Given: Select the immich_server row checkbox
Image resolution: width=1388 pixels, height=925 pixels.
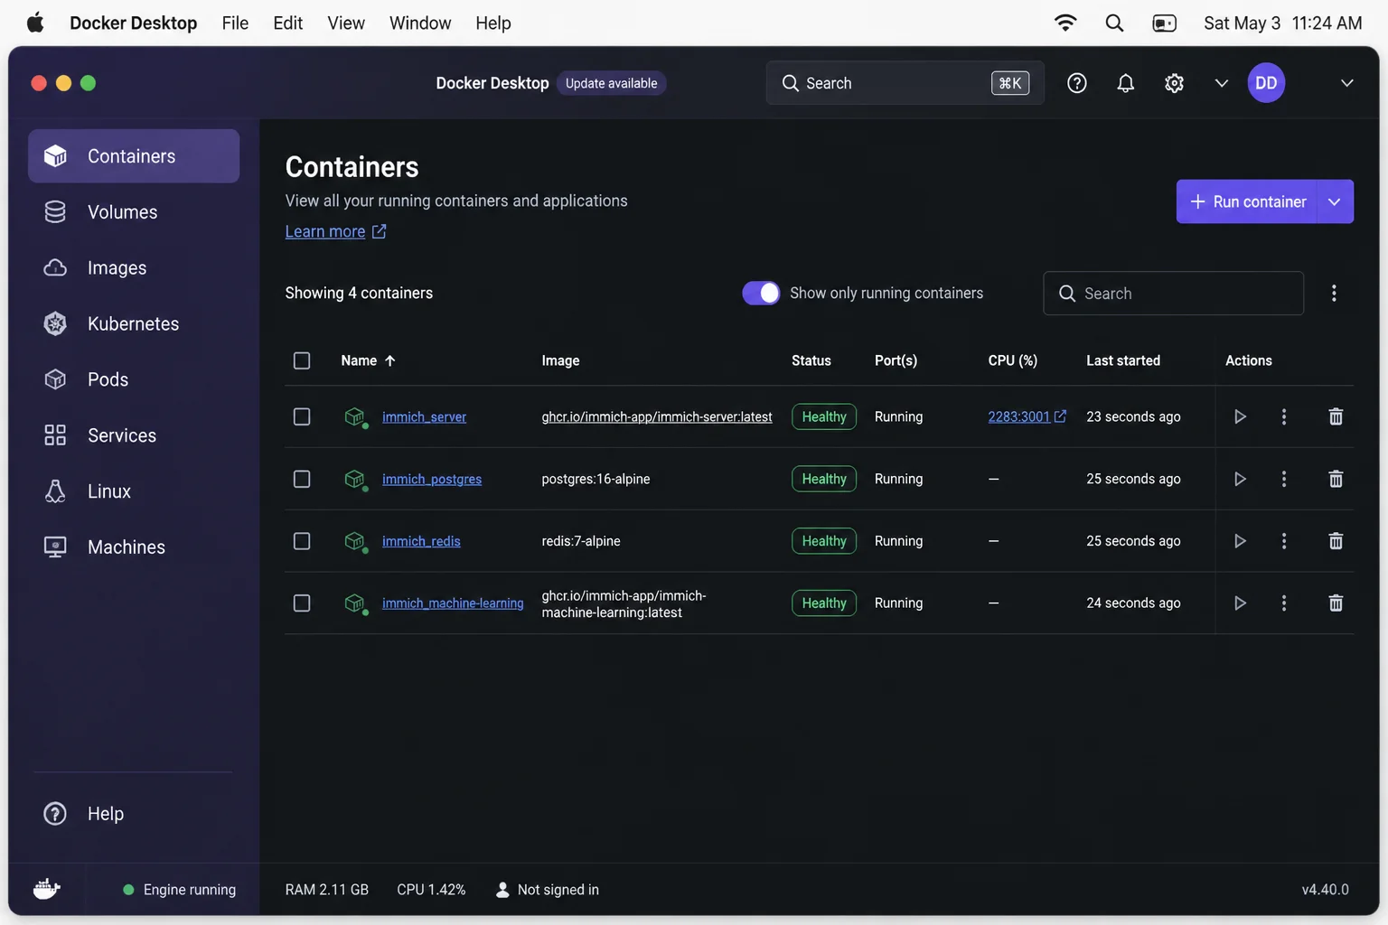Looking at the screenshot, I should [302, 416].
